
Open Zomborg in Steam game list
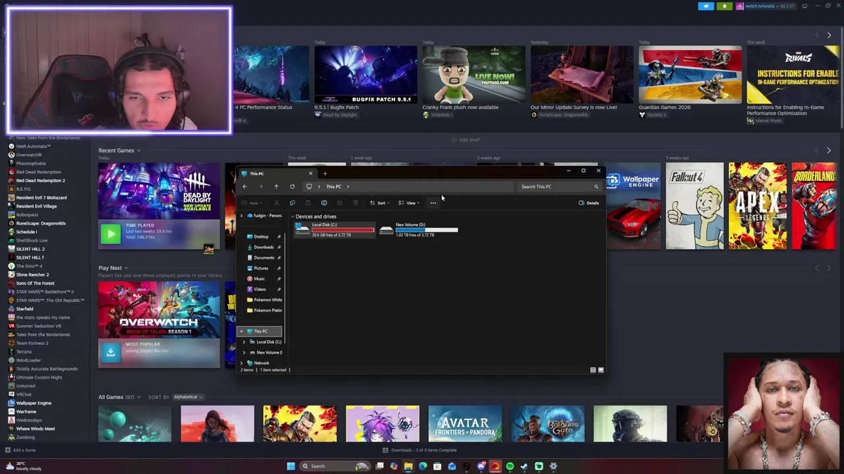[25, 437]
